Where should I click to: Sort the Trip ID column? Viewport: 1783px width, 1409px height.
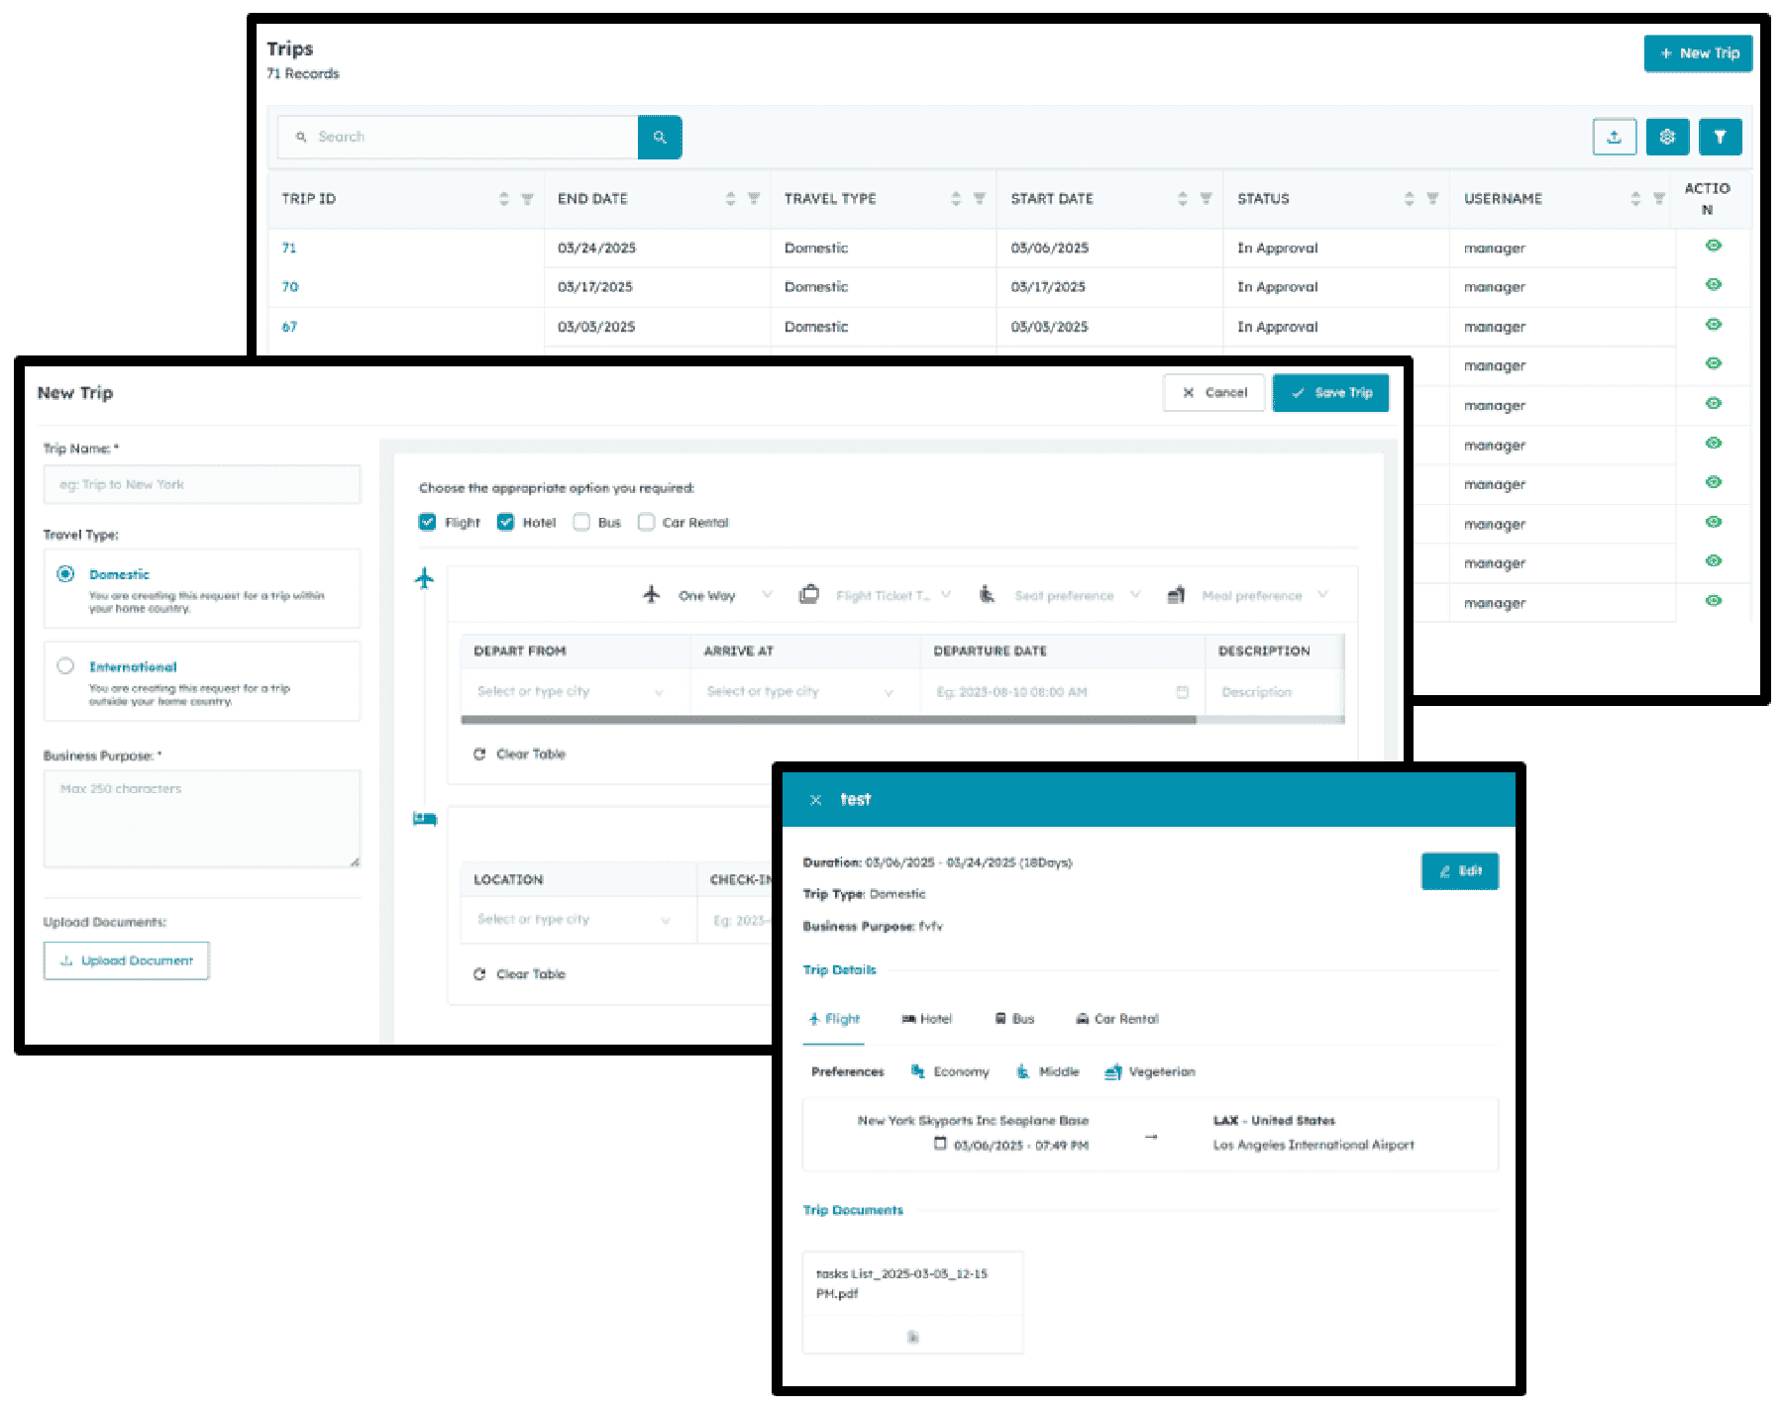(x=503, y=199)
